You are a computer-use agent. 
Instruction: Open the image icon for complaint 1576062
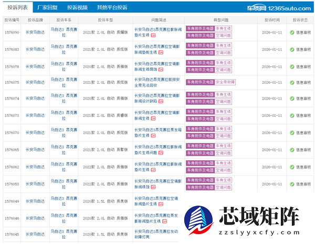point(153,170)
